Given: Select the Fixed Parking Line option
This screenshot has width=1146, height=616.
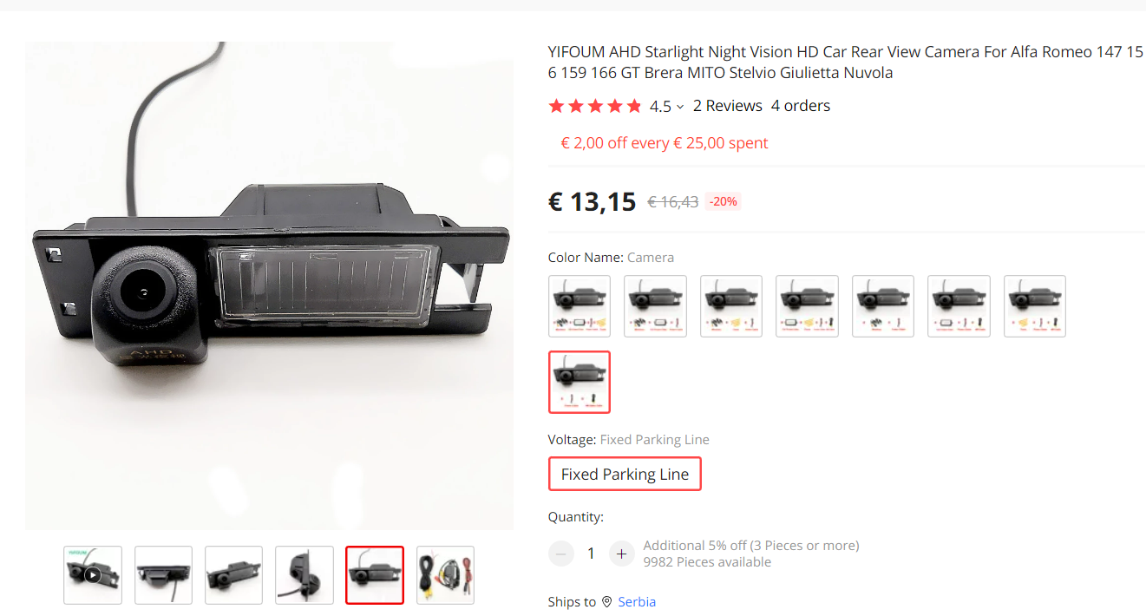Looking at the screenshot, I should click(625, 474).
